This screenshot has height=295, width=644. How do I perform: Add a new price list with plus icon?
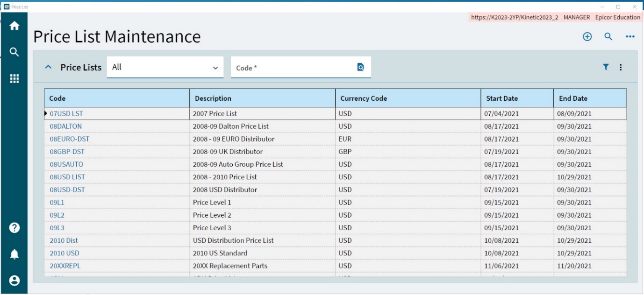tap(587, 36)
